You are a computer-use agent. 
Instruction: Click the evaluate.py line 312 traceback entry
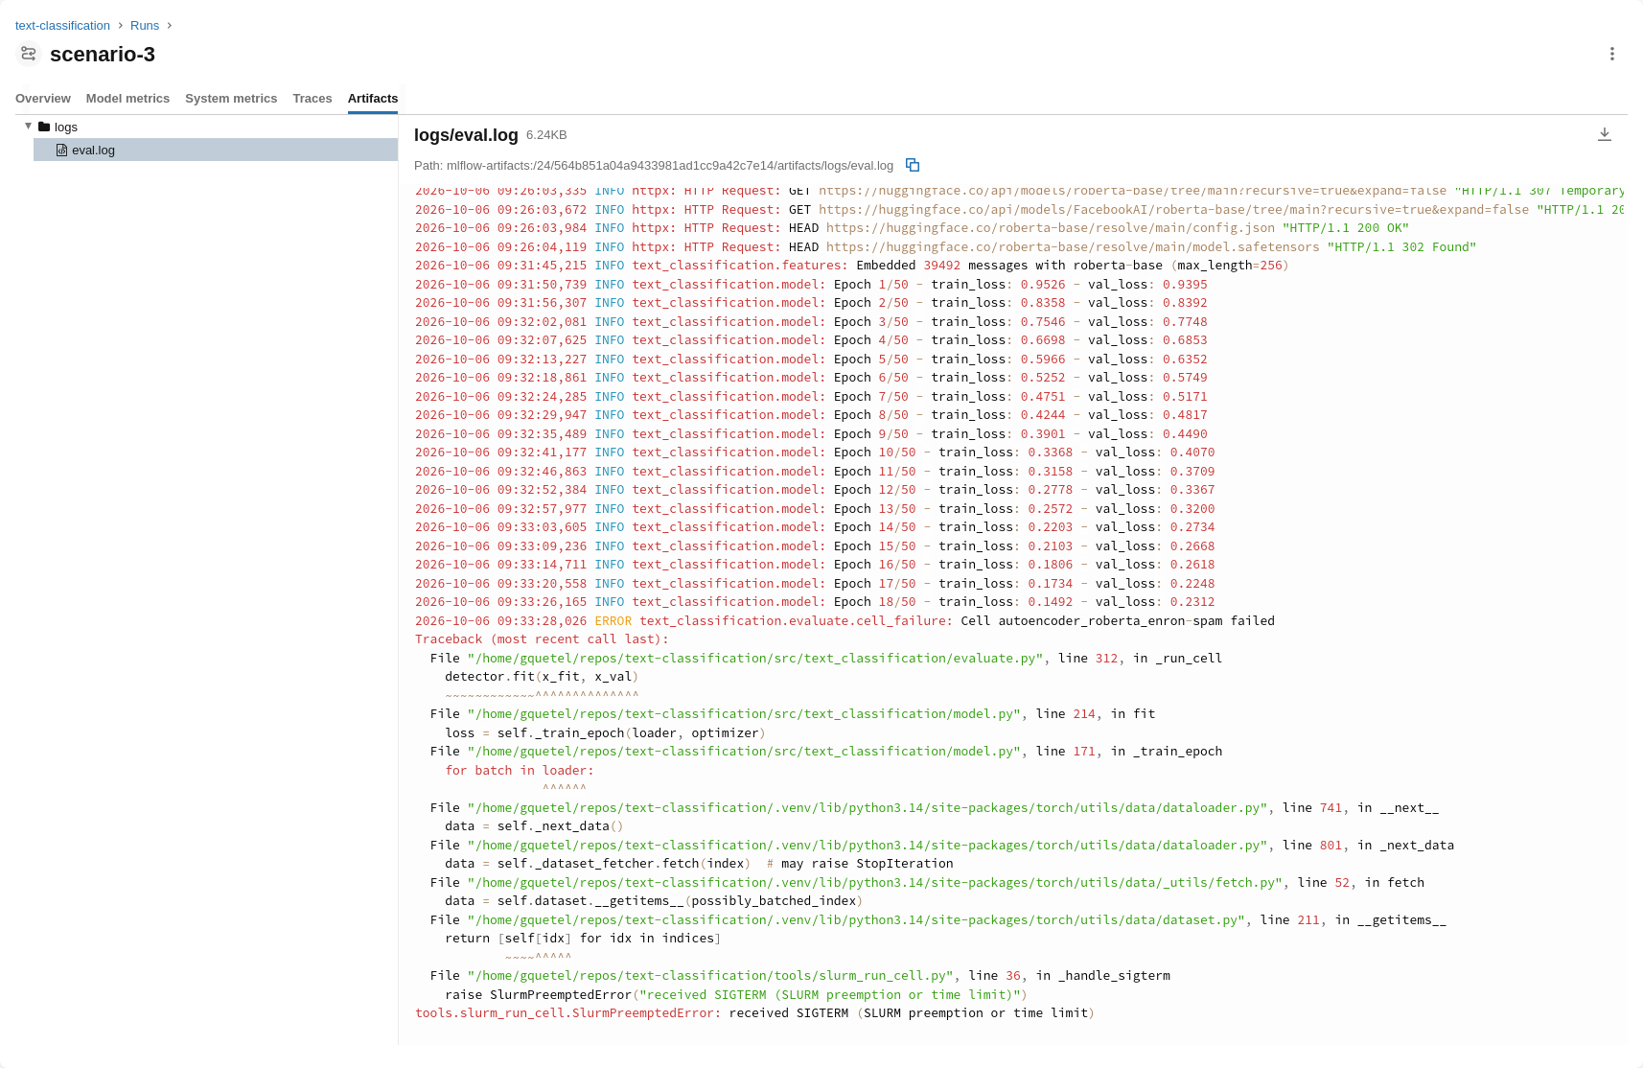[826, 658]
